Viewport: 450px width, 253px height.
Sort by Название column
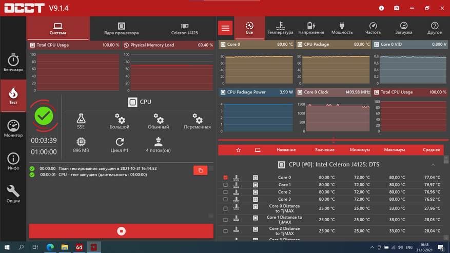(286, 150)
